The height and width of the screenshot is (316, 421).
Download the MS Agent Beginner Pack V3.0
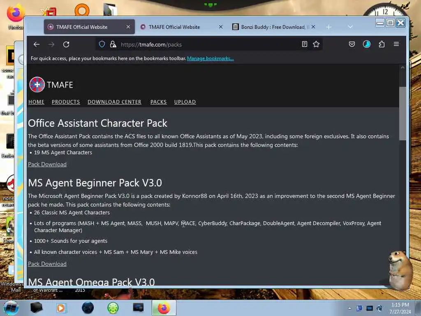point(47,264)
